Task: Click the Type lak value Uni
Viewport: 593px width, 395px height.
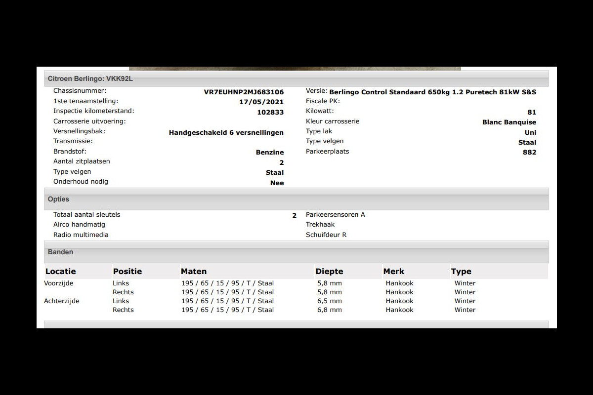Action: [x=530, y=132]
